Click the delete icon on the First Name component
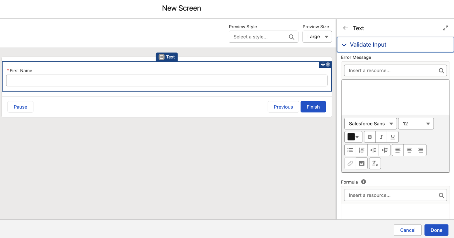Viewport: 454px width, 238px height. coord(328,64)
